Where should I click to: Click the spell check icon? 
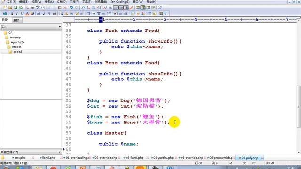(x=38, y=8)
